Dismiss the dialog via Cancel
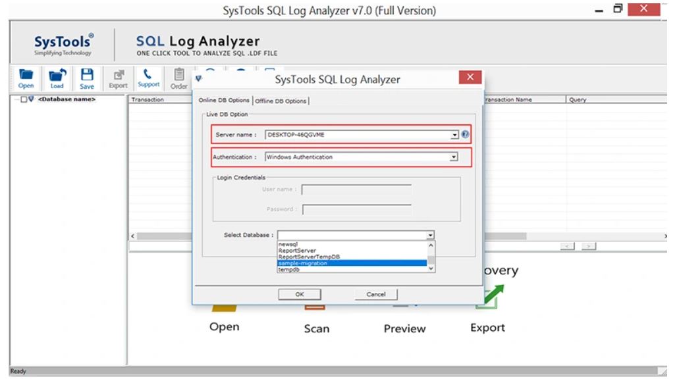The height and width of the screenshot is (381, 681). click(x=376, y=294)
